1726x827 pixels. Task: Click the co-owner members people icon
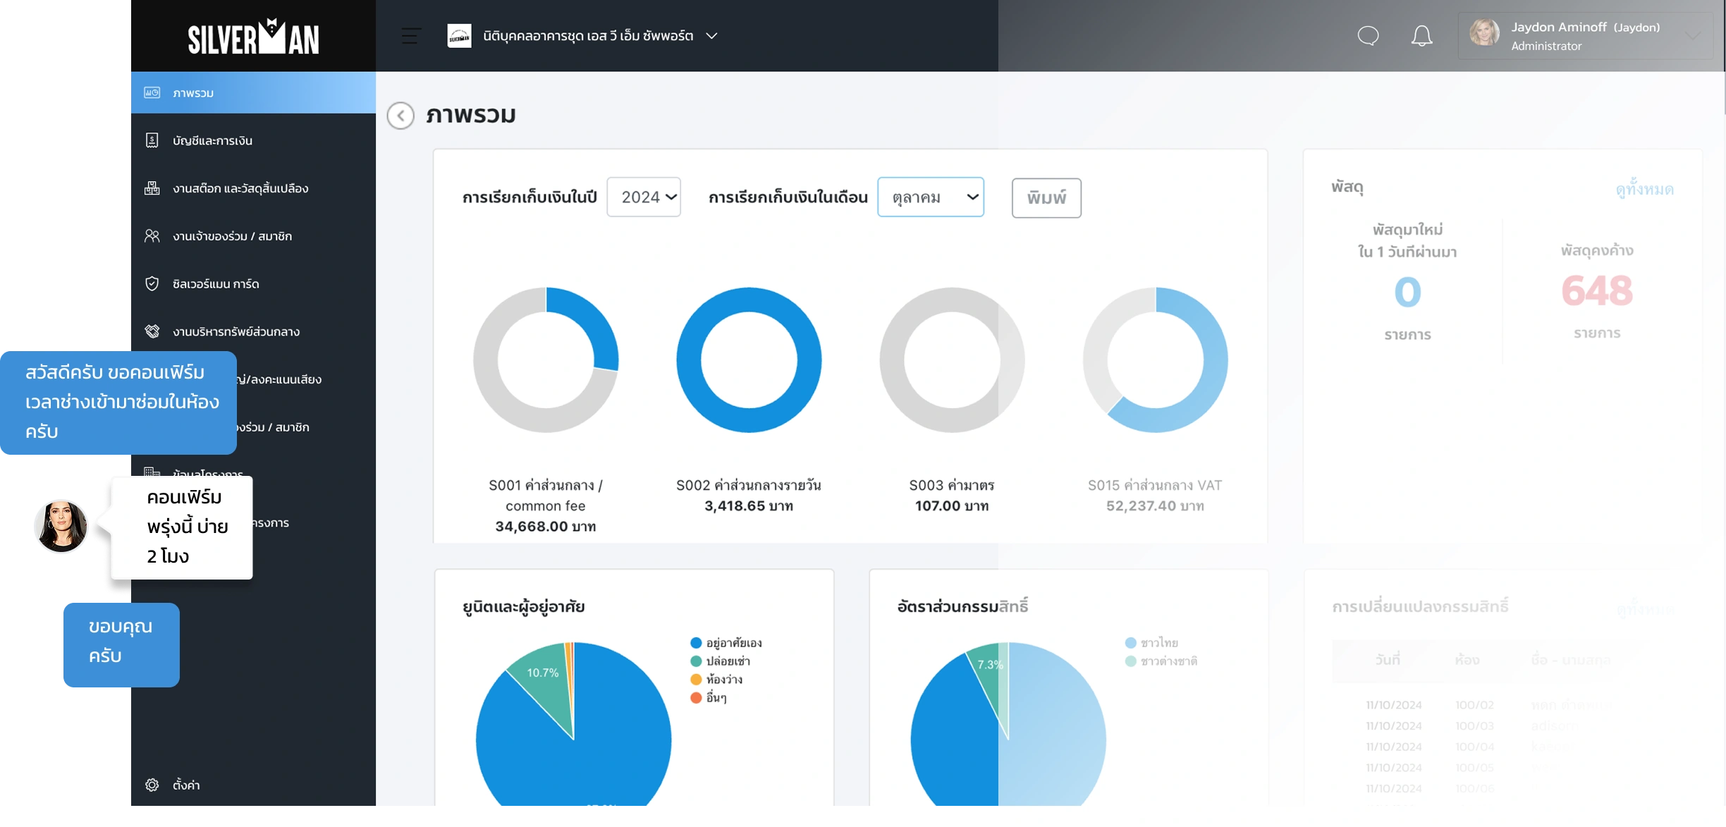coord(152,235)
